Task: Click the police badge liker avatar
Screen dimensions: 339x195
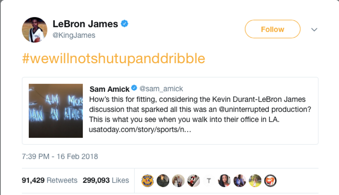Action: pyautogui.click(x=148, y=180)
